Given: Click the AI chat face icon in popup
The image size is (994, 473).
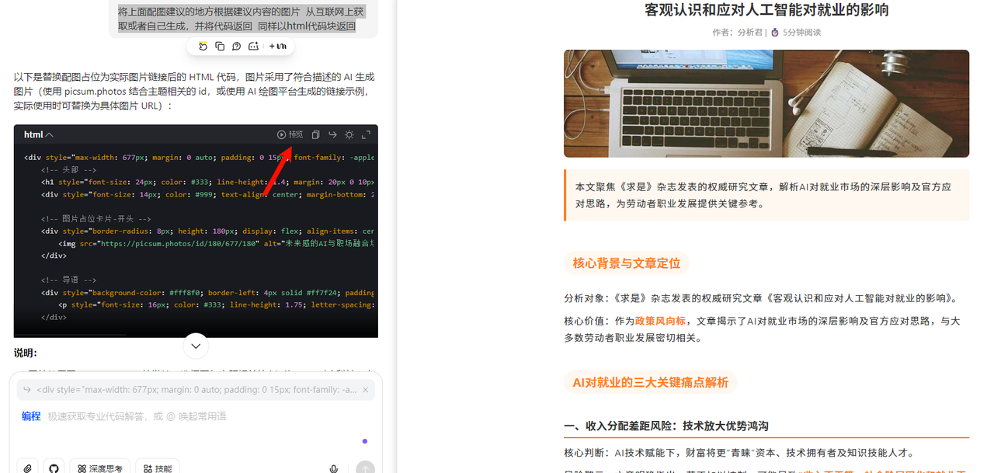Looking at the screenshot, I should (x=253, y=47).
